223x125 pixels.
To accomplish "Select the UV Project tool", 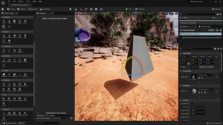I will tap(15, 99).
